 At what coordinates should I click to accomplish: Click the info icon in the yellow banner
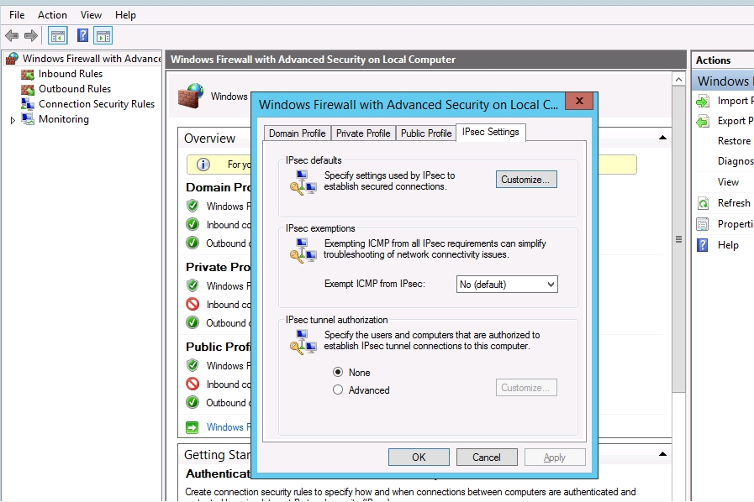coord(203,165)
